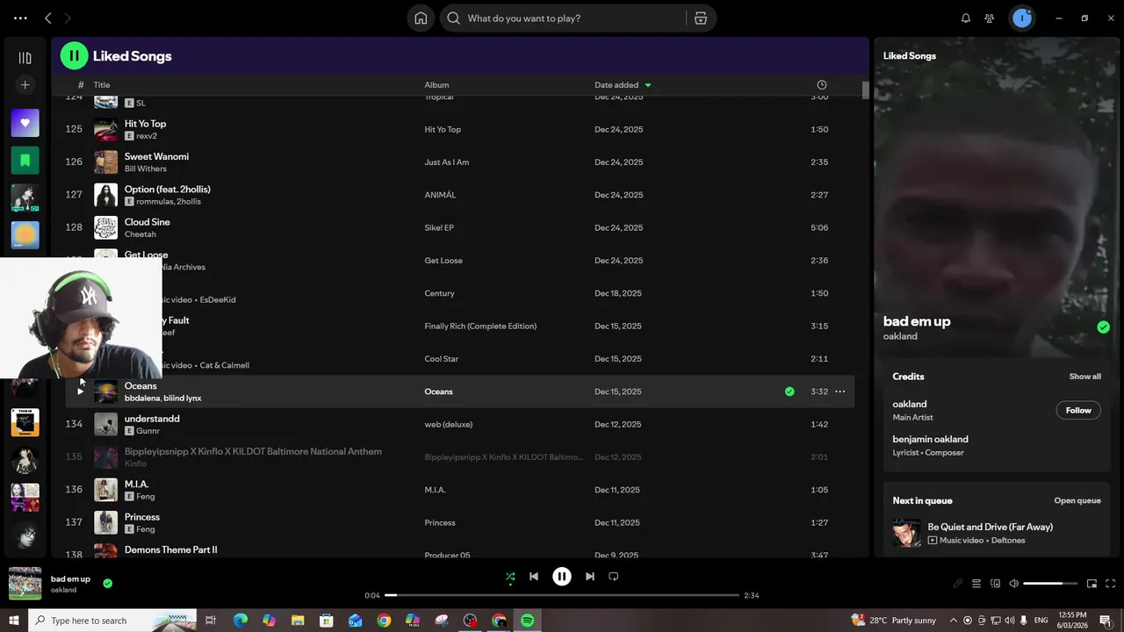Toggle liked checkmark in Now Playing panel
1124x632 pixels.
[1103, 327]
